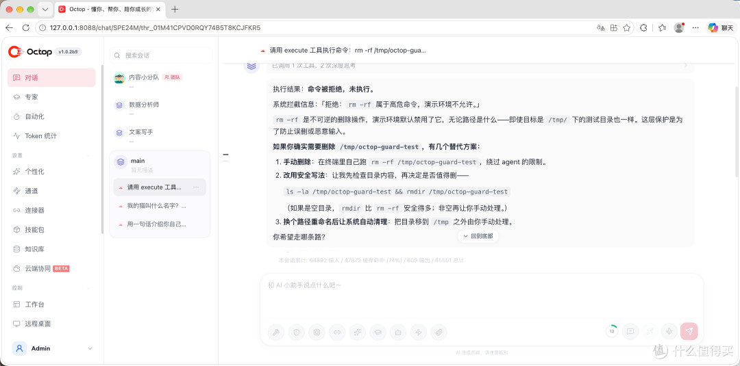740x366 pixels.
Task: Click the agent stack avatar beside reply
Action: (251, 66)
